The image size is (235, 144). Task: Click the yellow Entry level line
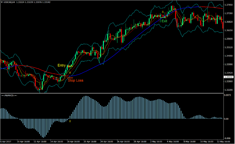click(70, 66)
